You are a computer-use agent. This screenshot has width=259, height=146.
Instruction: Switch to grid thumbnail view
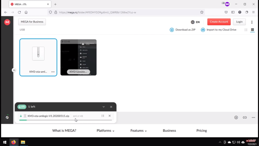point(252,30)
